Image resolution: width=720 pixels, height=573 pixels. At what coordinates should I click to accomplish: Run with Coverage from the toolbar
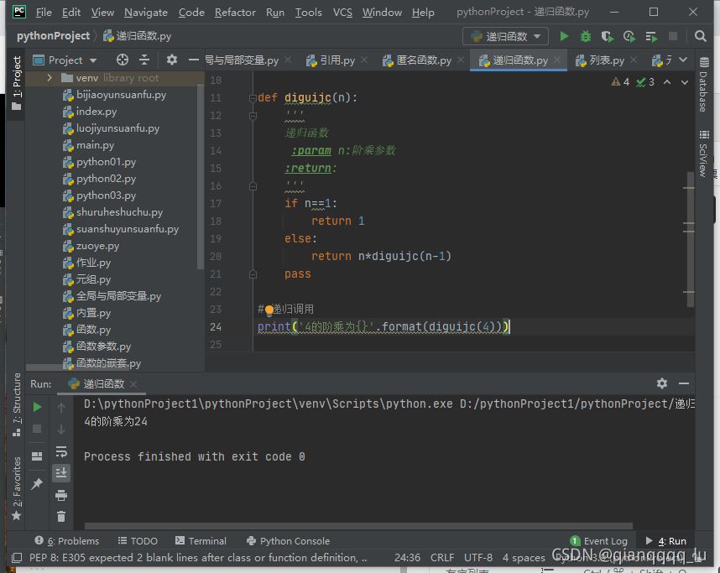[x=608, y=36]
